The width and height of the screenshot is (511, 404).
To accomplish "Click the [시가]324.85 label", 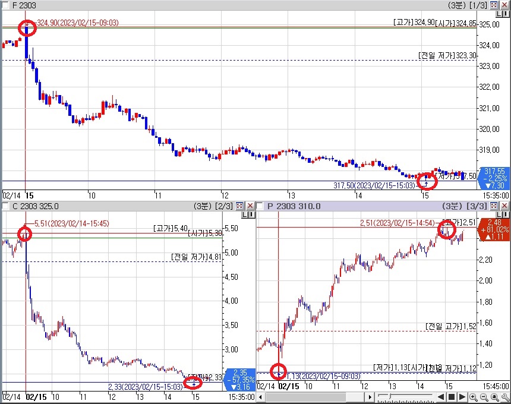I will click(456, 24).
